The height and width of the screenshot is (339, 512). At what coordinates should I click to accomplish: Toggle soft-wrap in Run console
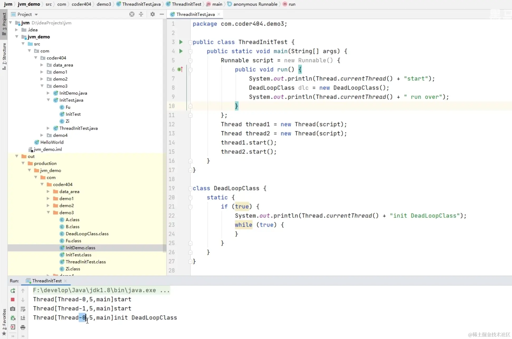pos(23,309)
